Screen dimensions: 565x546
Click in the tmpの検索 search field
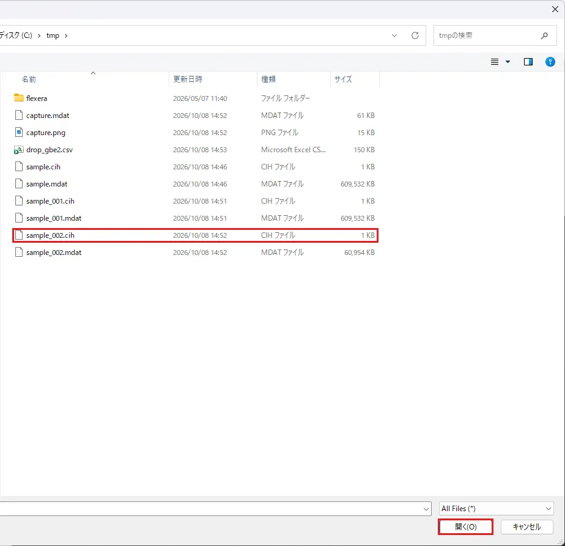[487, 35]
